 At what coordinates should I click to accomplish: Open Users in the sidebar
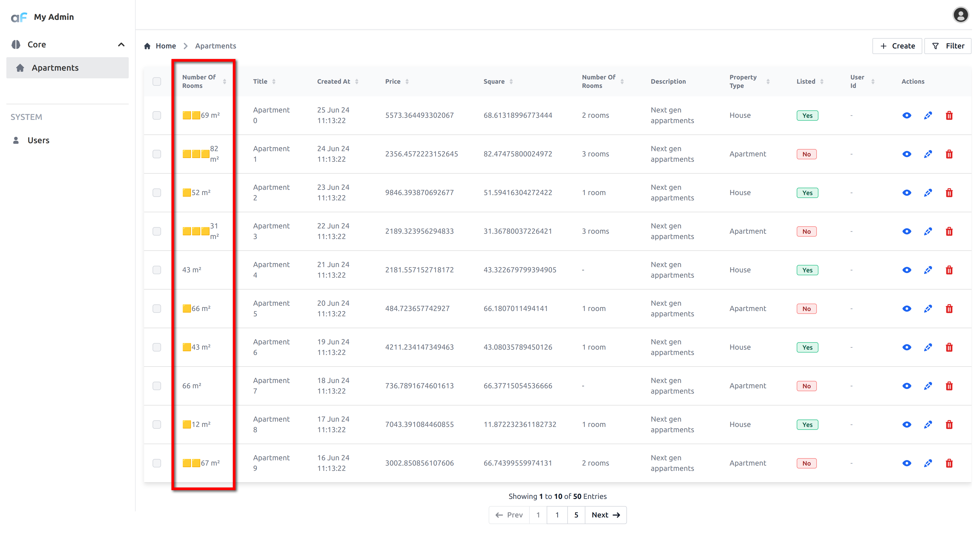click(68, 140)
